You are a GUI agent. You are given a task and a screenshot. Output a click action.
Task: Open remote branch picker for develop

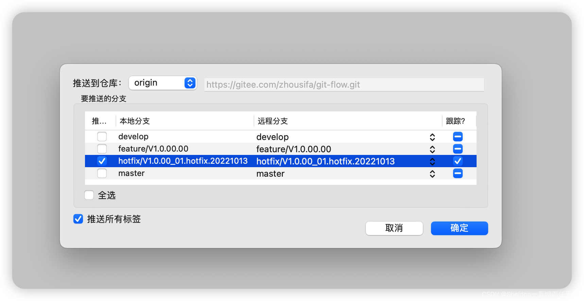click(x=432, y=137)
